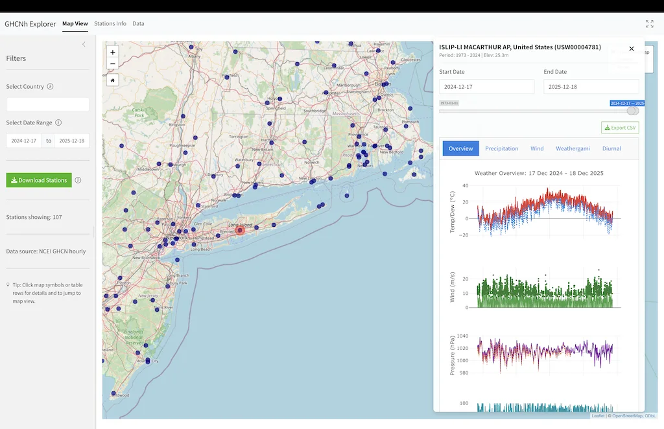Viewport: 664px width, 429px height.
Task: Collapse the Filters sidebar with the chevron
Action: coord(82,44)
